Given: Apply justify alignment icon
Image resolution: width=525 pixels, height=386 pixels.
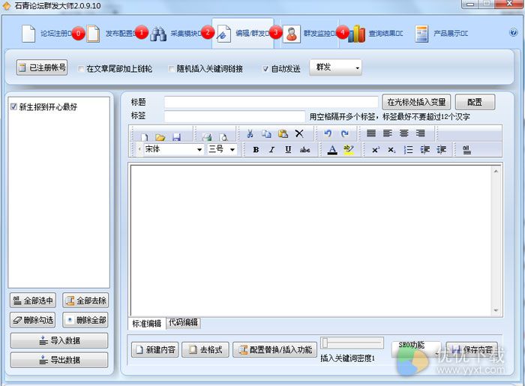Looking at the screenshot, I should tap(371, 133).
